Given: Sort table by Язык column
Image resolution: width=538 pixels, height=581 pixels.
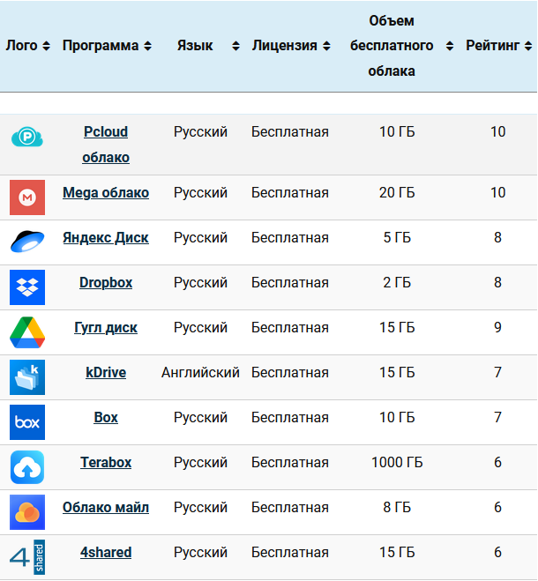Looking at the screenshot, I should pyautogui.click(x=235, y=46).
